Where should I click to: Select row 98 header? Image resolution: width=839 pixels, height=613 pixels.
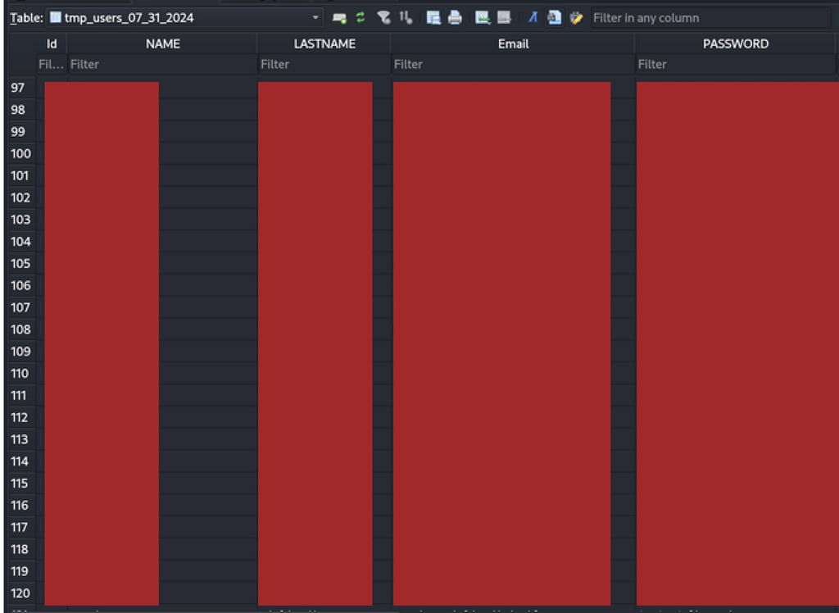21,110
